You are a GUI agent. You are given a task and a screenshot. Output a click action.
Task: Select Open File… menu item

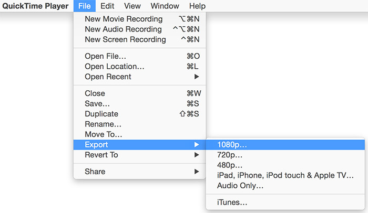pyautogui.click(x=140, y=56)
